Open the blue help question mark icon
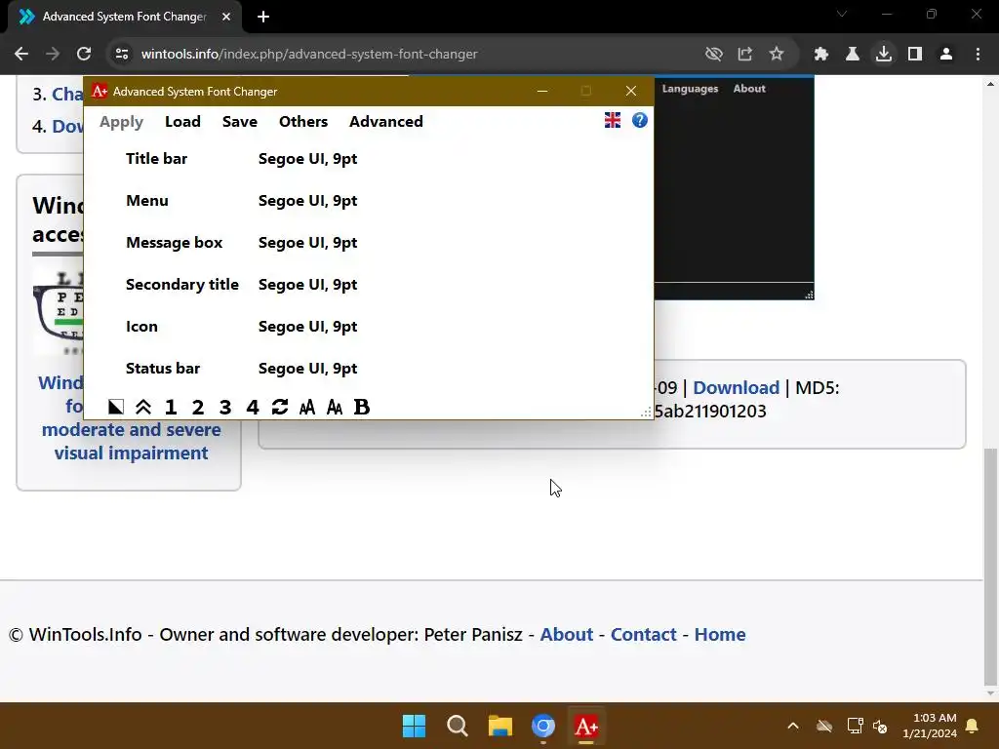Image resolution: width=999 pixels, height=749 pixels. [640, 120]
